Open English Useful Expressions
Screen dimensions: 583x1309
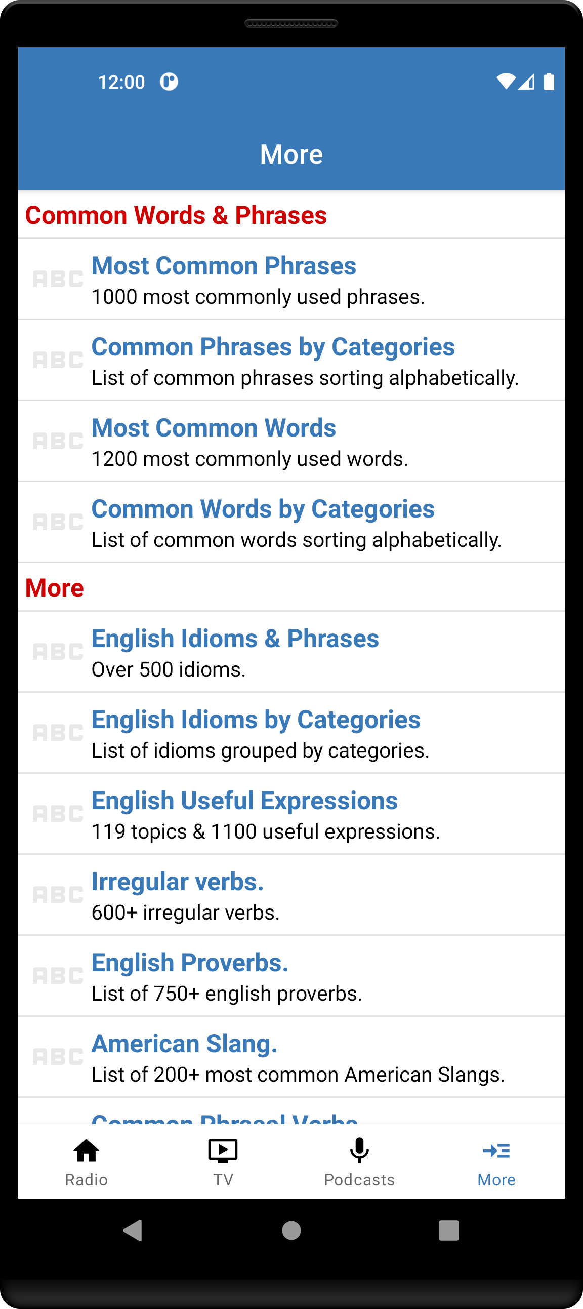point(245,801)
